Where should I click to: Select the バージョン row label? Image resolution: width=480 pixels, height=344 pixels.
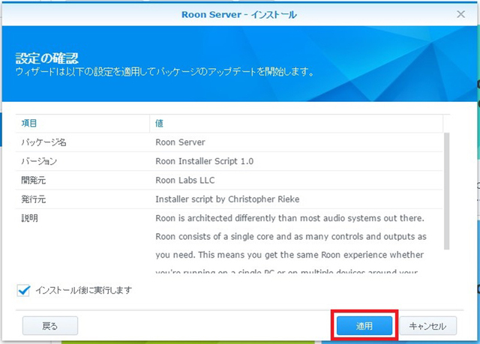pyautogui.click(x=39, y=161)
